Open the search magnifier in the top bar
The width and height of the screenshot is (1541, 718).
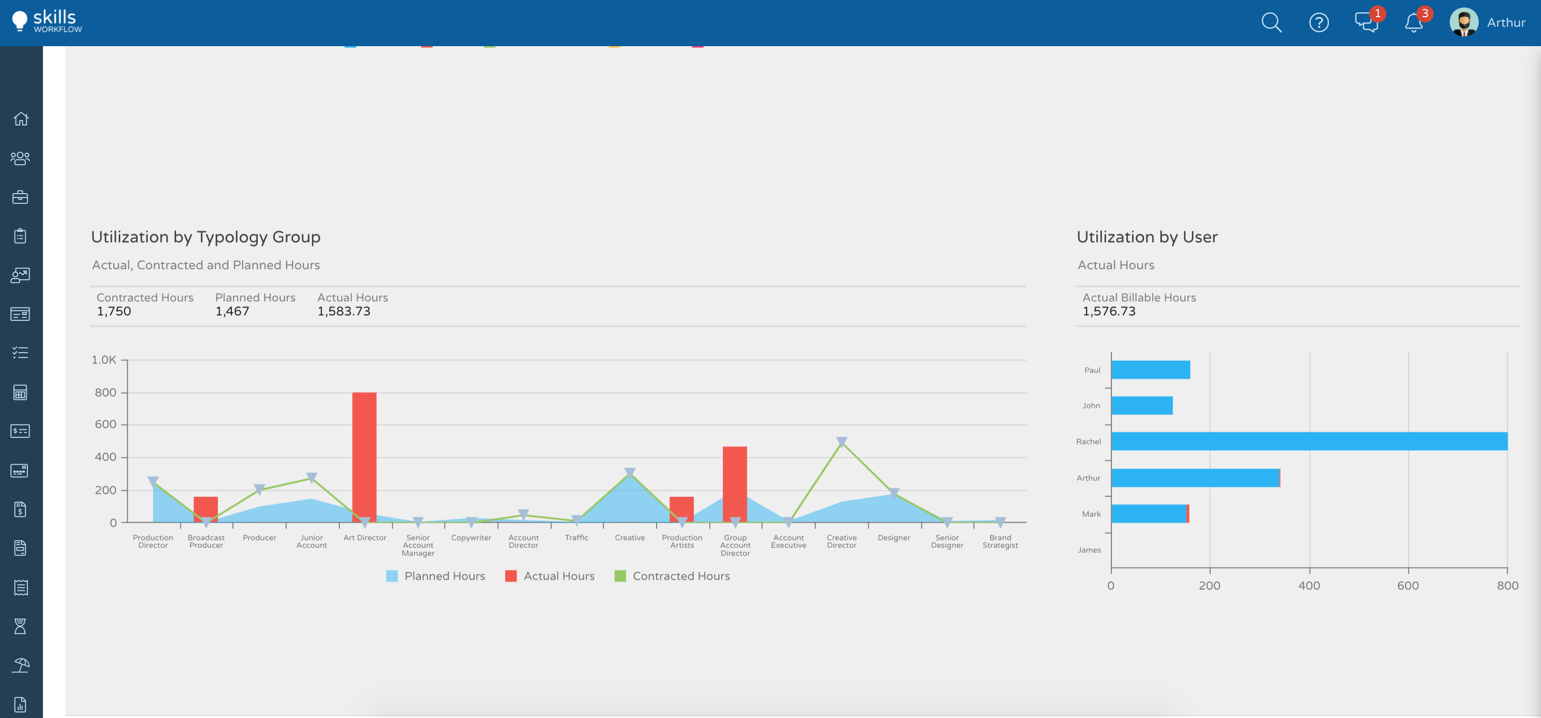(x=1272, y=22)
